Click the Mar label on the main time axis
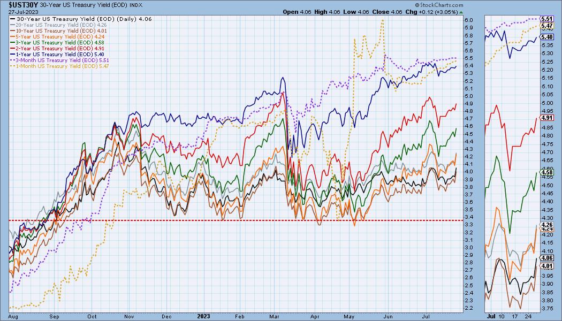Image resolution: width=562 pixels, height=321 pixels. (274, 317)
